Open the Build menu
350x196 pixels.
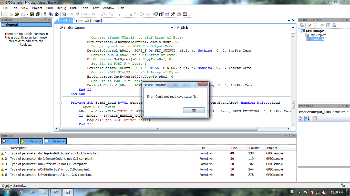click(49, 8)
